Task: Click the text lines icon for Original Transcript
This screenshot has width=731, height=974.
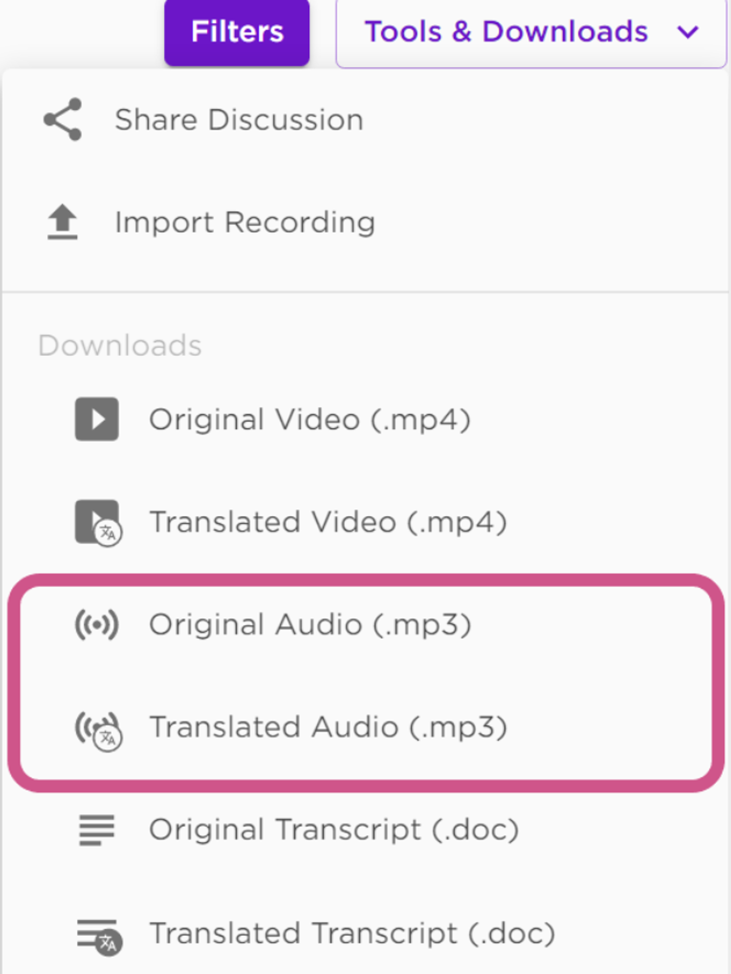Action: 97,830
